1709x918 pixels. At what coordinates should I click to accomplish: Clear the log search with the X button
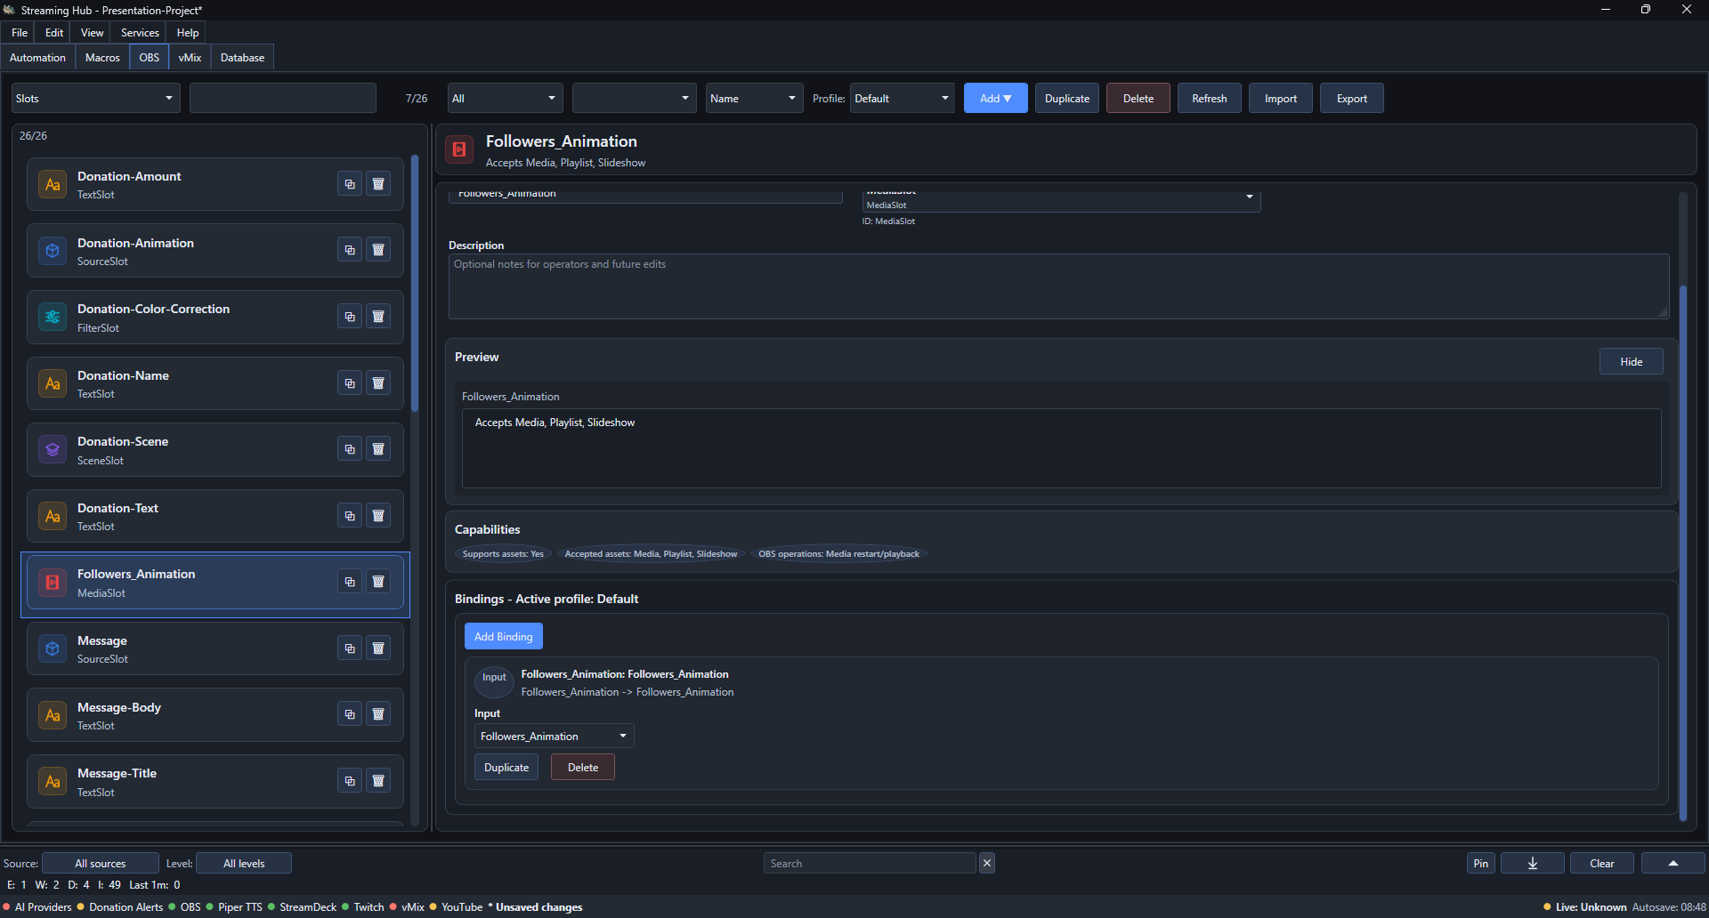coord(986,863)
